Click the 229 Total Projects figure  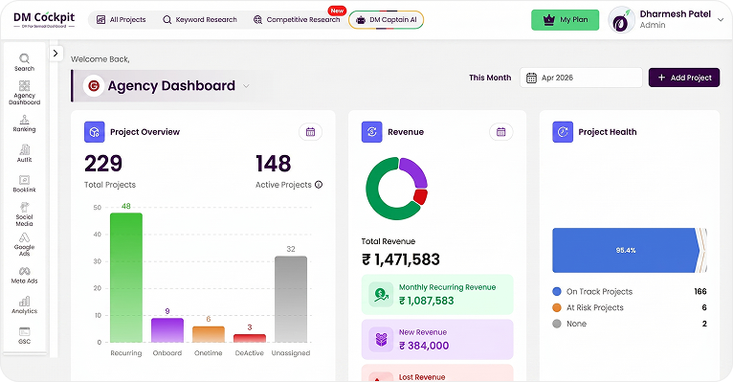[x=103, y=163]
